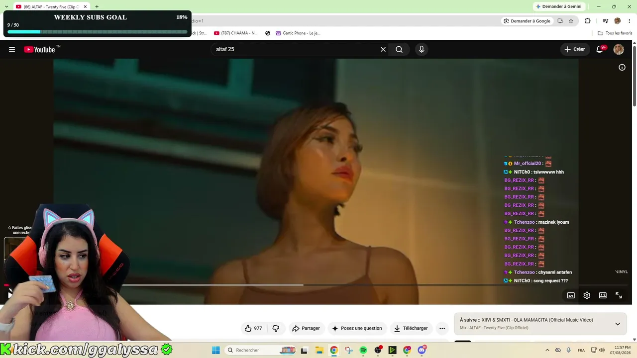Screen dimensions: 637x358
Task: Show the video info card icon
Action: point(622,68)
